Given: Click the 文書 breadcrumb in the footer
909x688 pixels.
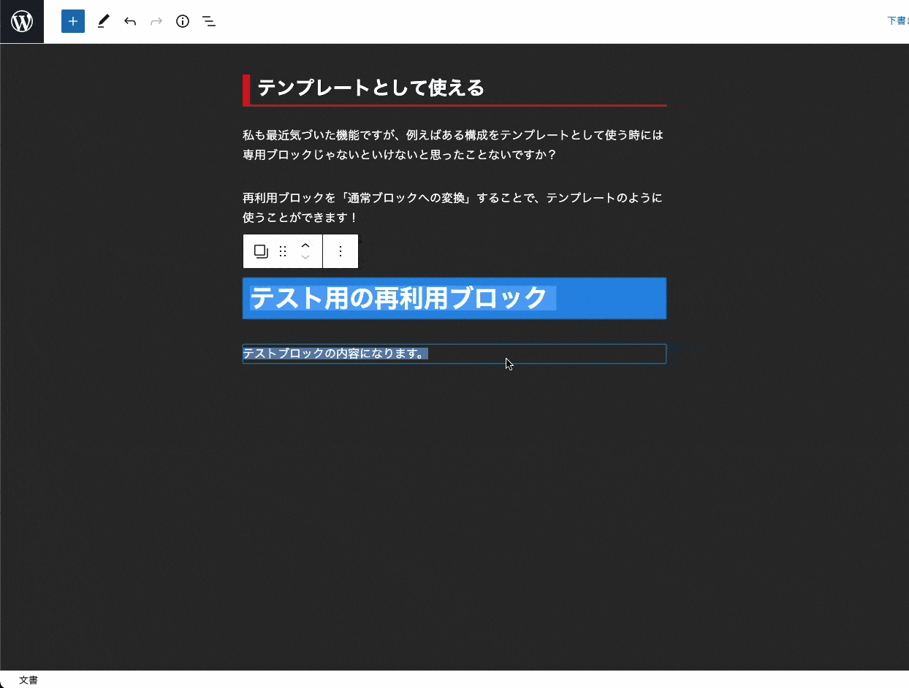Looking at the screenshot, I should tap(28, 680).
